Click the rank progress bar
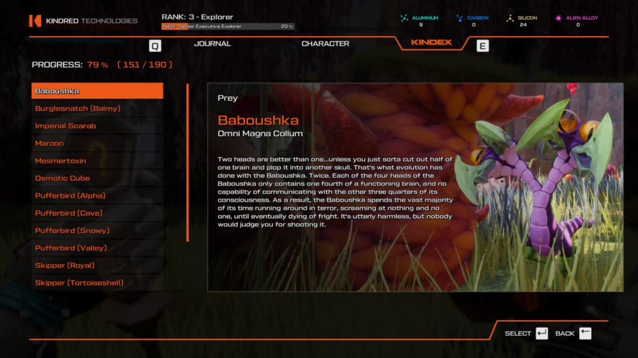 pos(227,27)
